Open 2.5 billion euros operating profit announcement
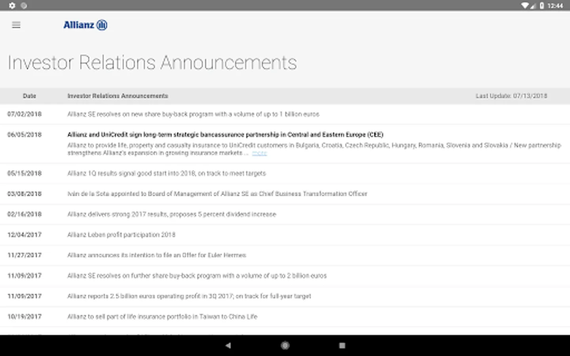 [189, 296]
